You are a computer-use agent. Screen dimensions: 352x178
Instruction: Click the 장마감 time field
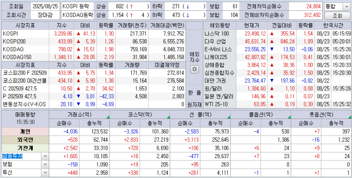click(45, 16)
